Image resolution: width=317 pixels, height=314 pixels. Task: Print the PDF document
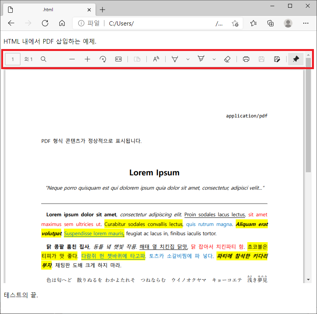[x=246, y=59]
